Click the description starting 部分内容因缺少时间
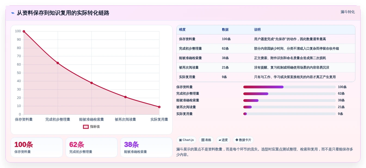 click(297, 49)
